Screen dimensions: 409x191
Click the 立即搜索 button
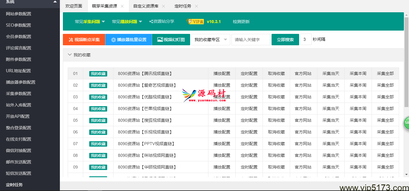[285, 40]
